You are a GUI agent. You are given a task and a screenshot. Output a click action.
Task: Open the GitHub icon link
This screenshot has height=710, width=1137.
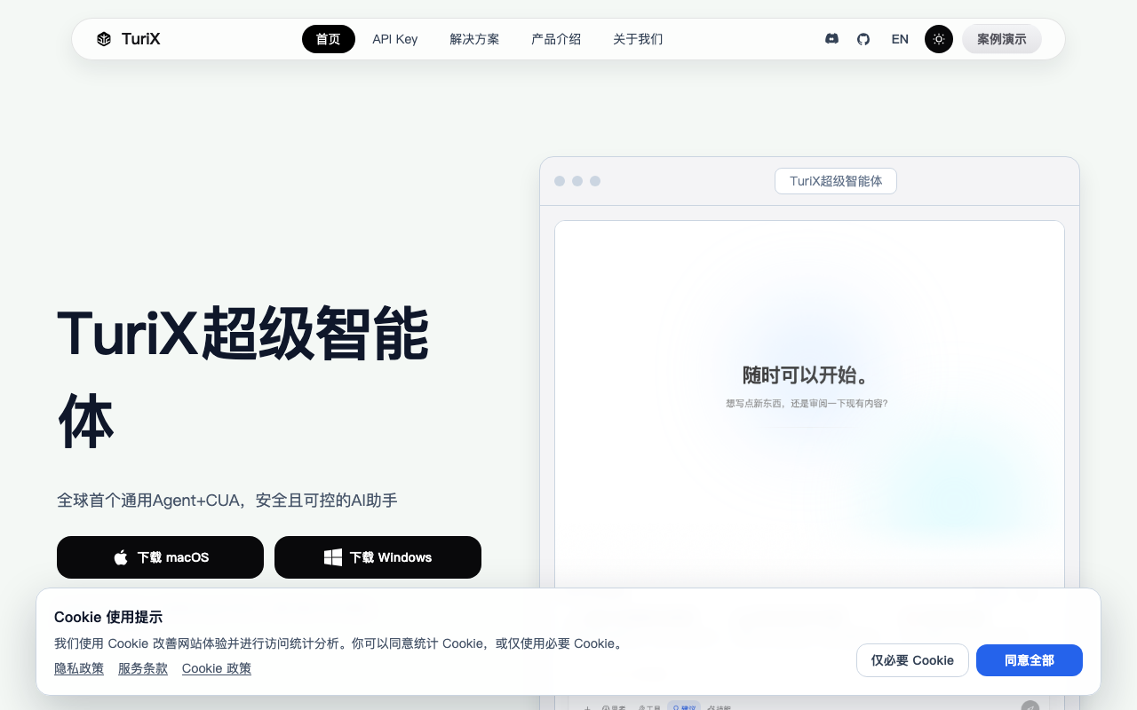(x=863, y=39)
